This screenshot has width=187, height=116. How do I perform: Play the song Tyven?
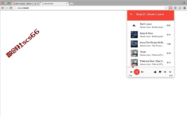(151, 53)
